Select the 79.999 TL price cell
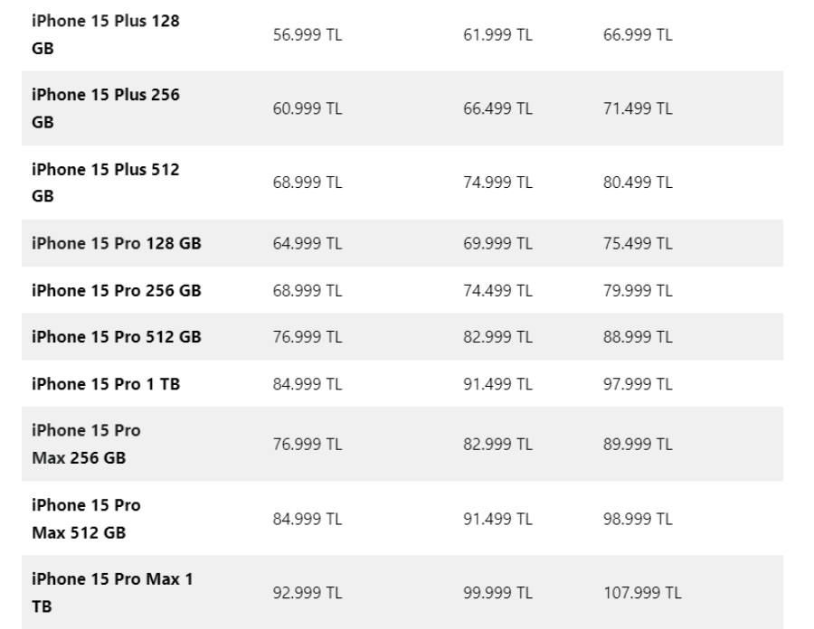The height and width of the screenshot is (629, 814). pyautogui.click(x=638, y=290)
